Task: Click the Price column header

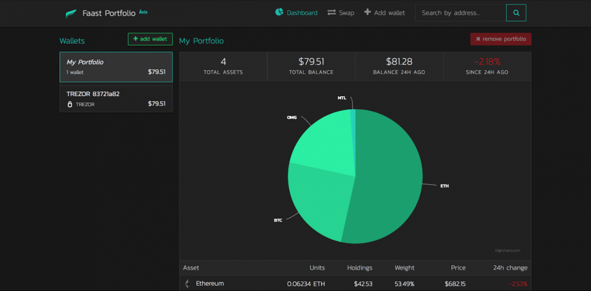Action: pyautogui.click(x=458, y=267)
